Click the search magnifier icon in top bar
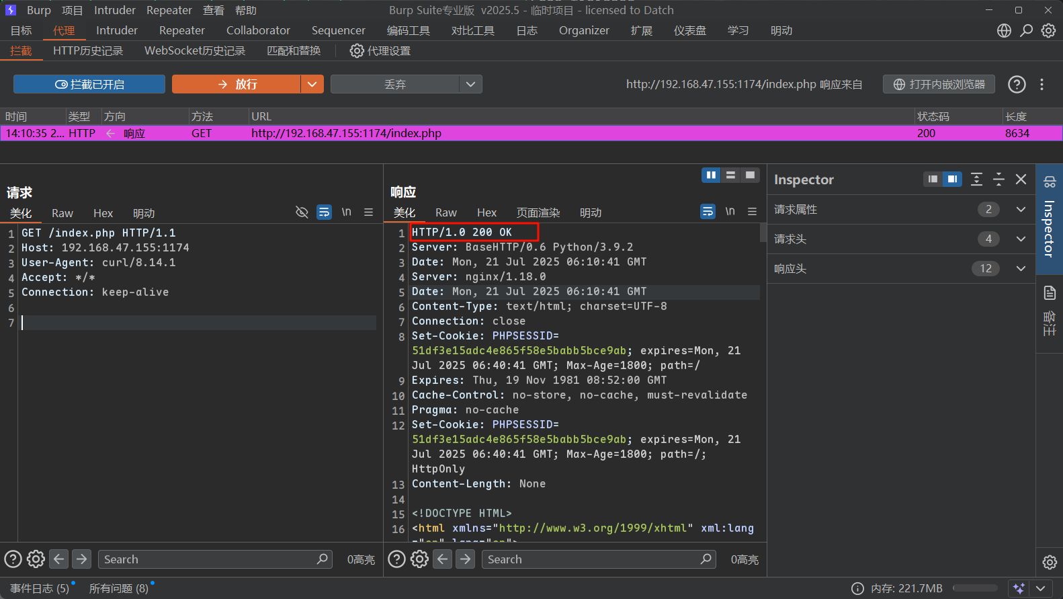The height and width of the screenshot is (599, 1063). (x=1026, y=30)
